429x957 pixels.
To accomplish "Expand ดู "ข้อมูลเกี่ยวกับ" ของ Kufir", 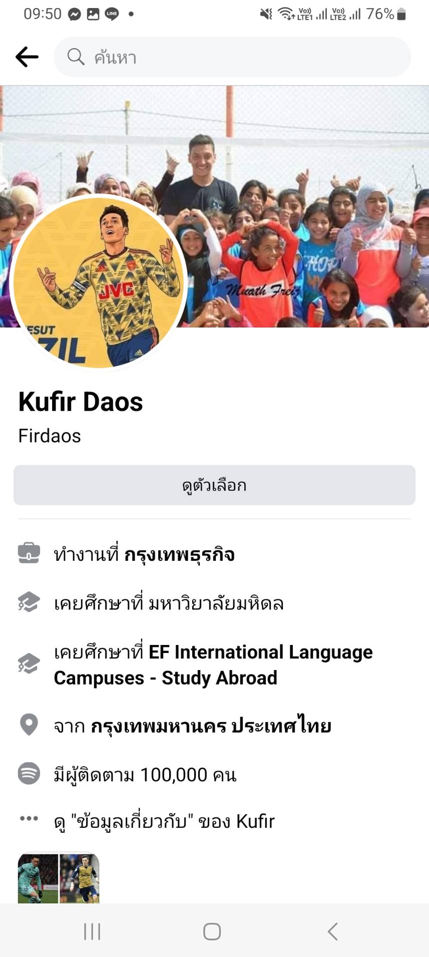I will coord(165,821).
